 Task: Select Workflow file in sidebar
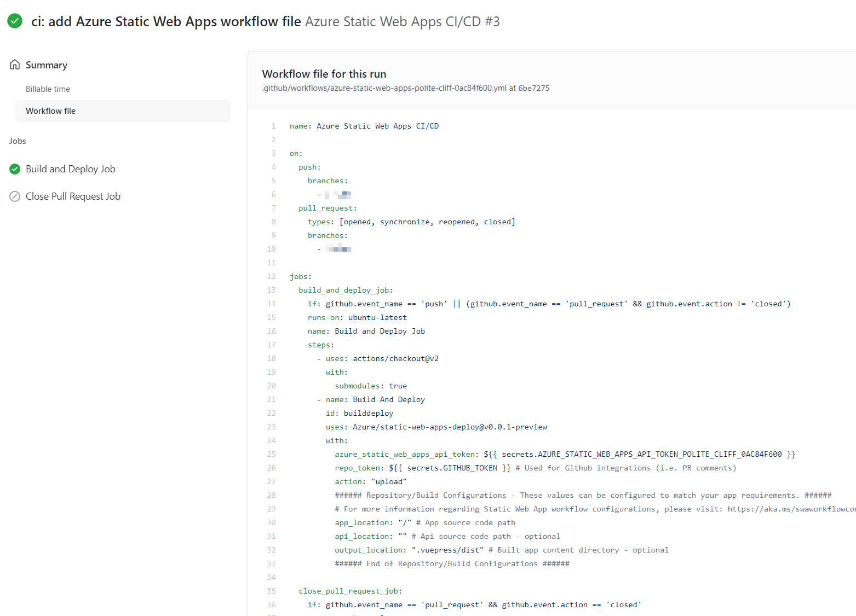(123, 111)
